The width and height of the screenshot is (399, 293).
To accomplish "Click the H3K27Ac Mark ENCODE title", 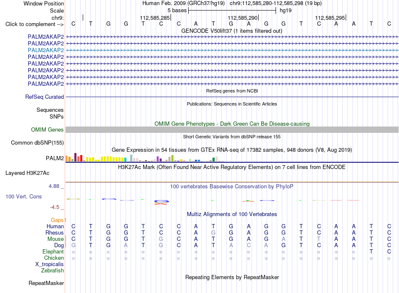I will (232, 167).
